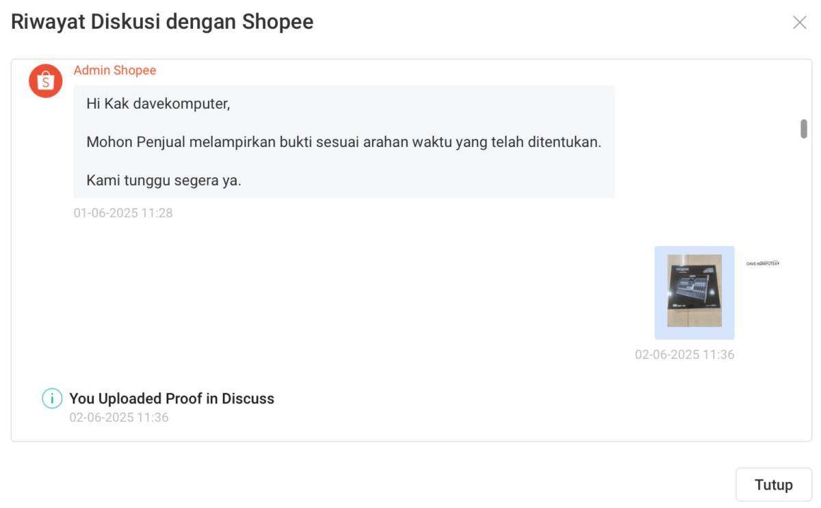Click the Riwayat Diskusi dengan Shopee title

tap(162, 22)
